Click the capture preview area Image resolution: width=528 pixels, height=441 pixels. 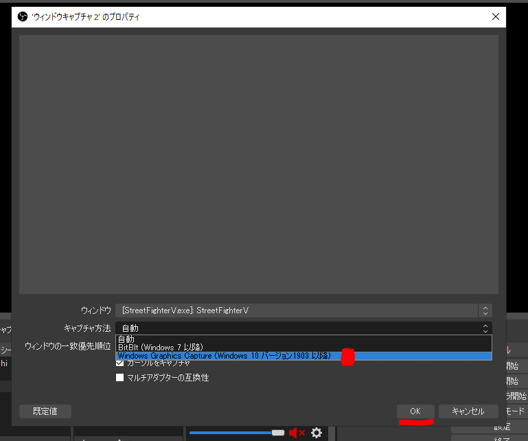[x=259, y=164]
